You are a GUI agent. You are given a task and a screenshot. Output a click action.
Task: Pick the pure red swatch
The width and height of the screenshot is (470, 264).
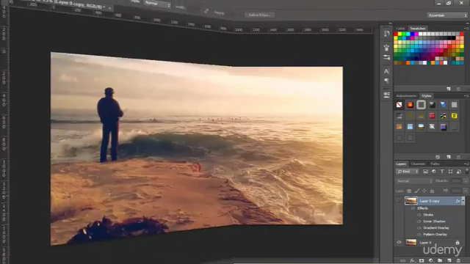396,34
